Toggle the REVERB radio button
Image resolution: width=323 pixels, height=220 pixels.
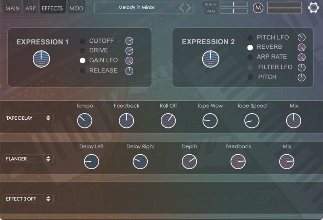coord(250,47)
